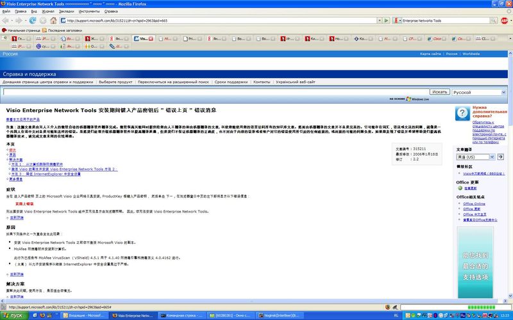Click the Enterprise Networks Tools search field
Image resolution: width=513 pixels, height=320 pixels.
pyautogui.click(x=445, y=20)
